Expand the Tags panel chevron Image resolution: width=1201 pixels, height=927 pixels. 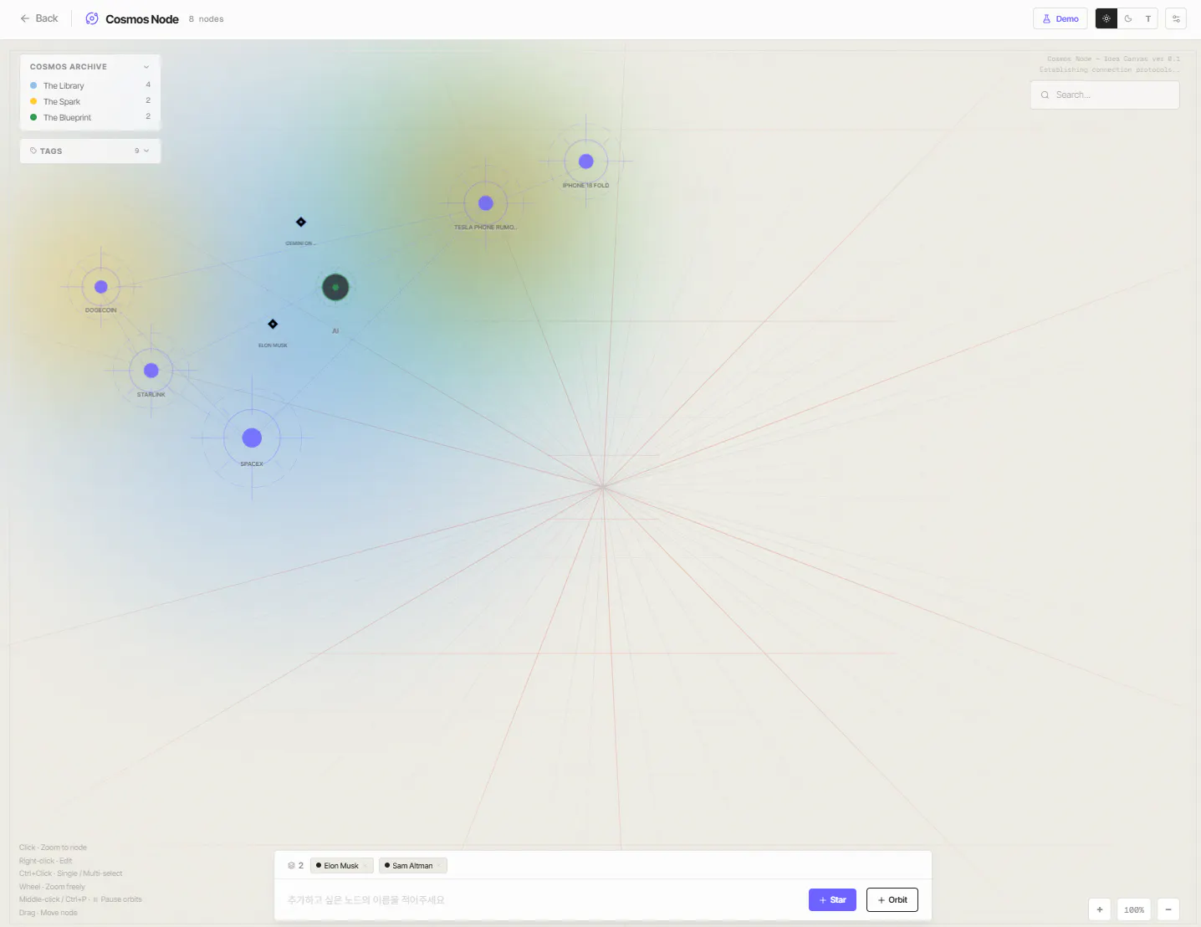coord(146,151)
